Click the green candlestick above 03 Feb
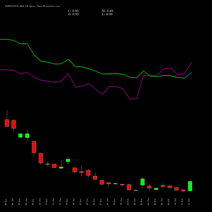The width and height of the screenshot is (212, 212). point(142,182)
